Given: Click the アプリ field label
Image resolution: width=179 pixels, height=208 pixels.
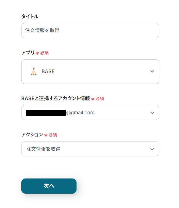Looking at the screenshot, I should pyautogui.click(x=28, y=53).
